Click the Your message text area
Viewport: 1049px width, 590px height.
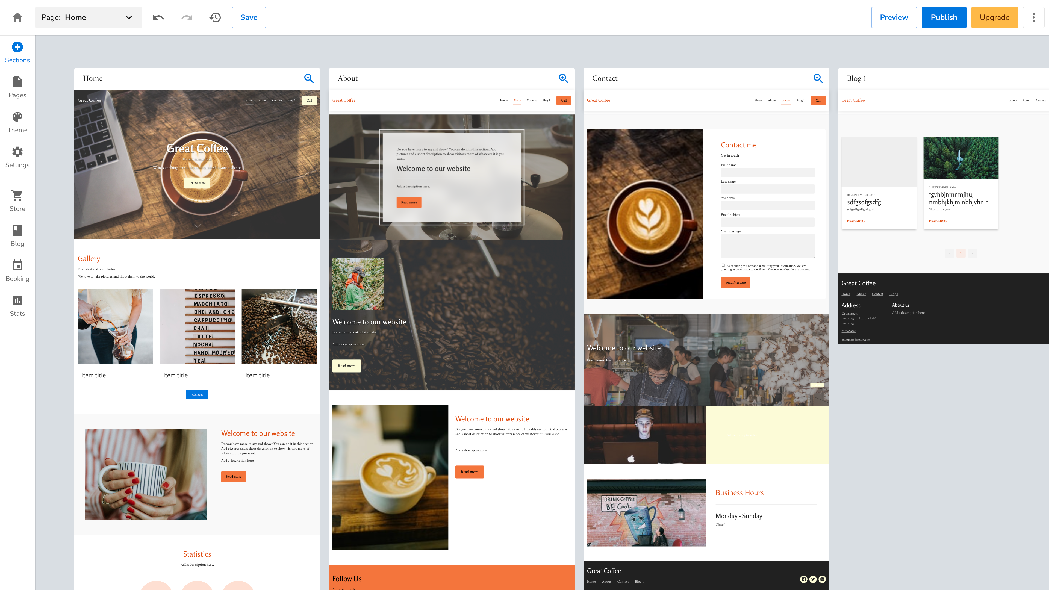(768, 246)
